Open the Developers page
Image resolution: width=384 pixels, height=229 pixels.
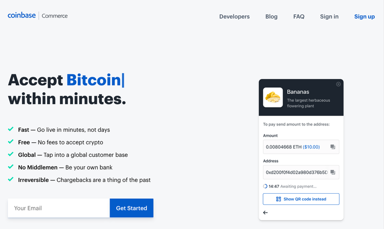pyautogui.click(x=234, y=16)
